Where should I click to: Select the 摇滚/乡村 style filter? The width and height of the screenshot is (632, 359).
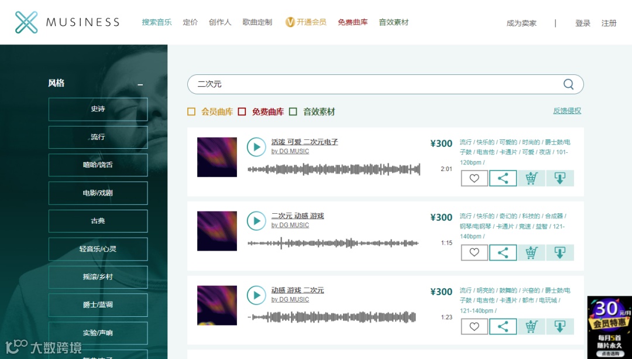pos(98,276)
